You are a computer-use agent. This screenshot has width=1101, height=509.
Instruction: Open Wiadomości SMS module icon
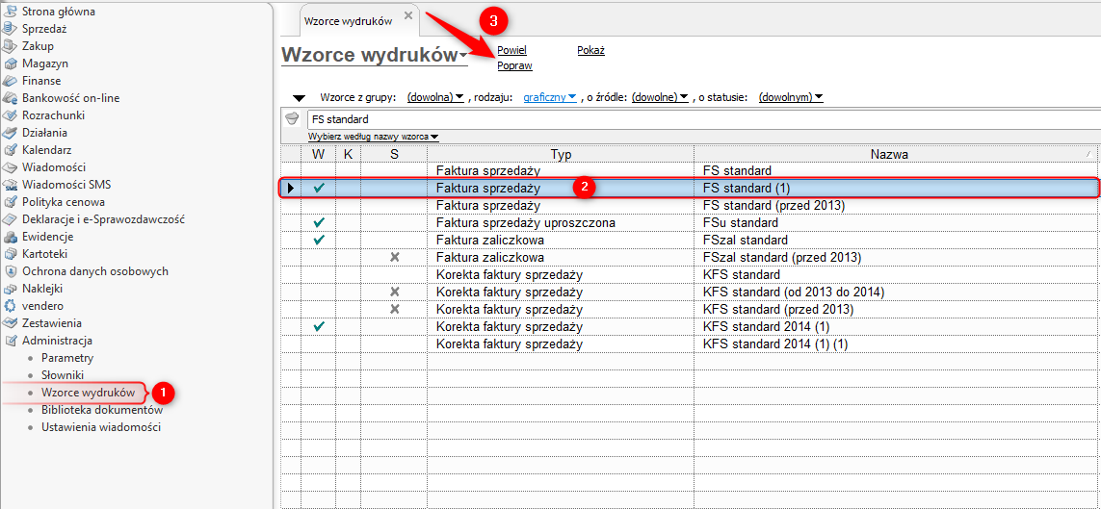[10, 185]
